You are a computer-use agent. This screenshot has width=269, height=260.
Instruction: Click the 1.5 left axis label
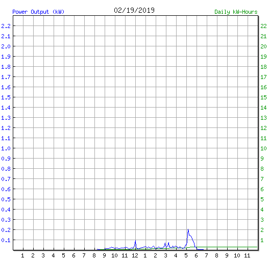(6, 97)
